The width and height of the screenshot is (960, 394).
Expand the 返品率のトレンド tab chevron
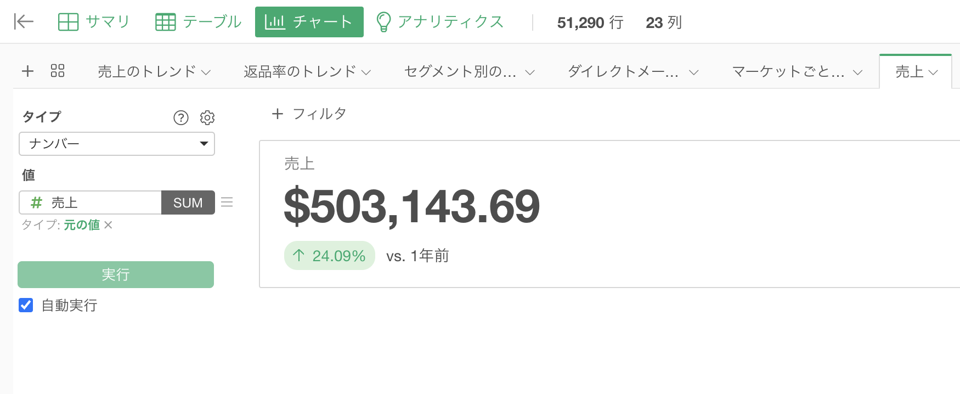[x=366, y=72]
